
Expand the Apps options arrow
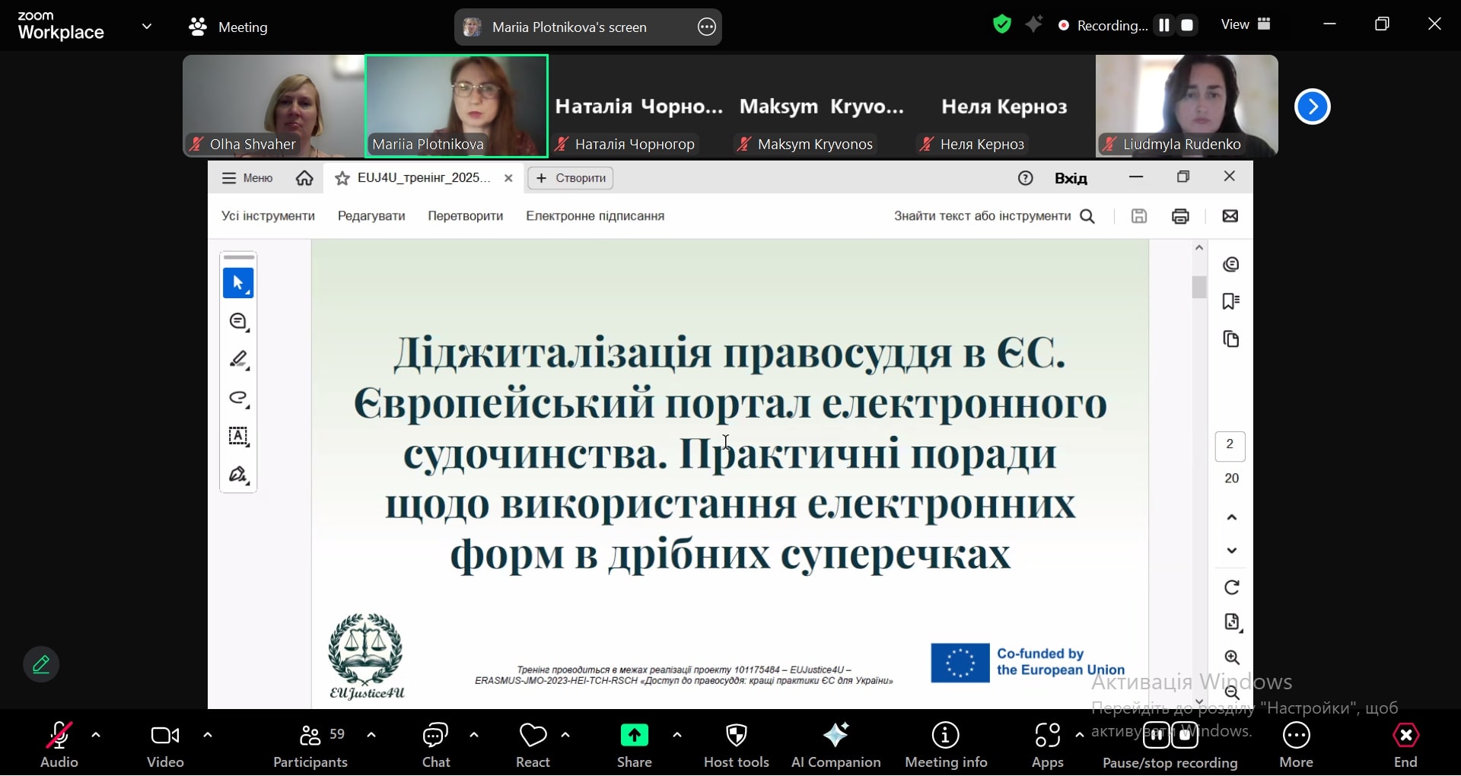pyautogui.click(x=1080, y=736)
